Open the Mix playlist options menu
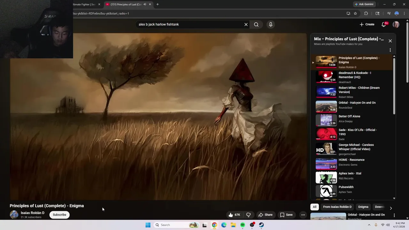The image size is (409, 230). click(x=390, y=50)
